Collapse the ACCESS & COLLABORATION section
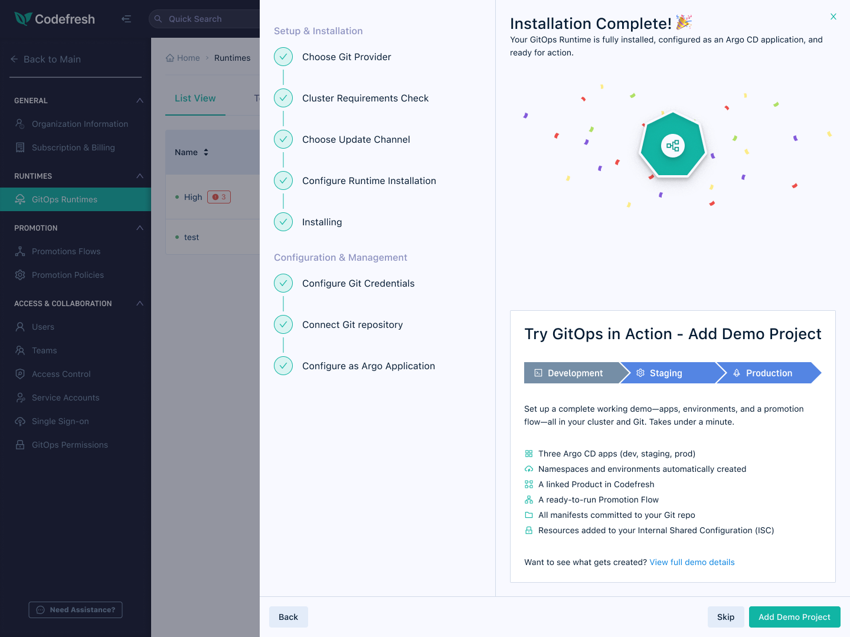The image size is (850, 637). click(x=140, y=303)
